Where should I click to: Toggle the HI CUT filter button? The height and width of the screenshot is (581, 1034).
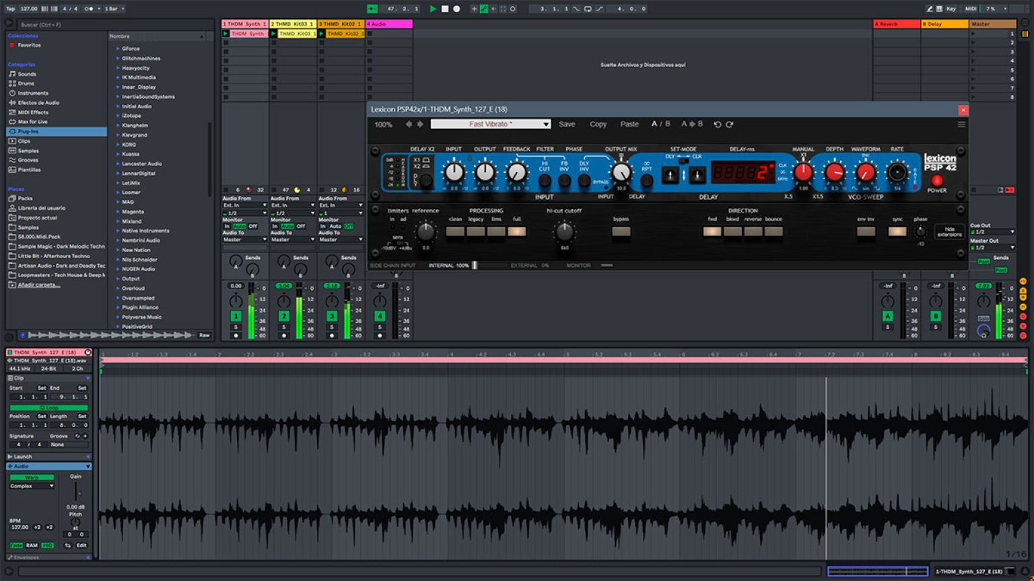point(545,180)
